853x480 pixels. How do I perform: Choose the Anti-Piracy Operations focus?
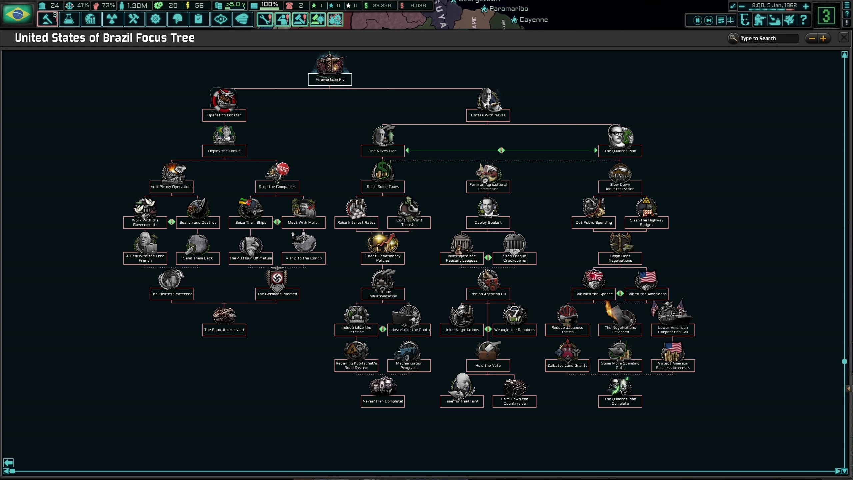pos(171,187)
